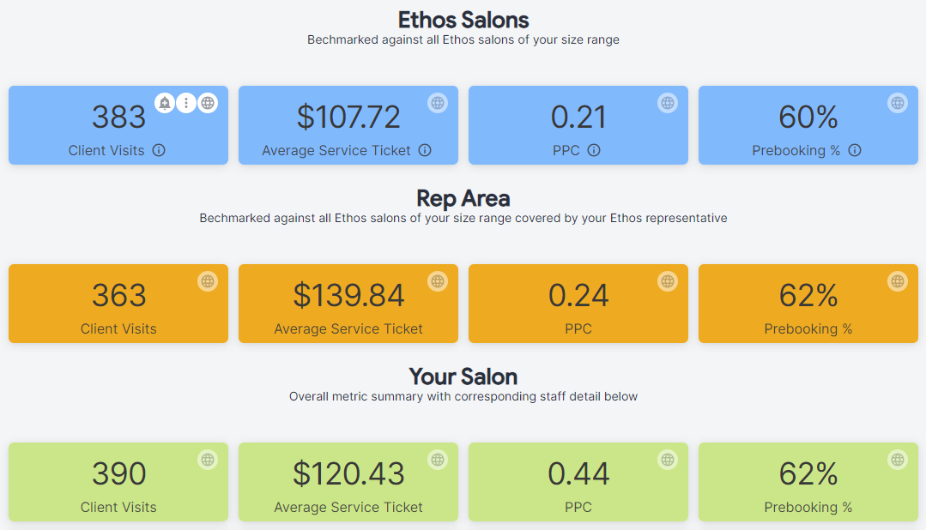Click the globe icon on Your Salon 0.44 PPC card

pyautogui.click(x=668, y=460)
